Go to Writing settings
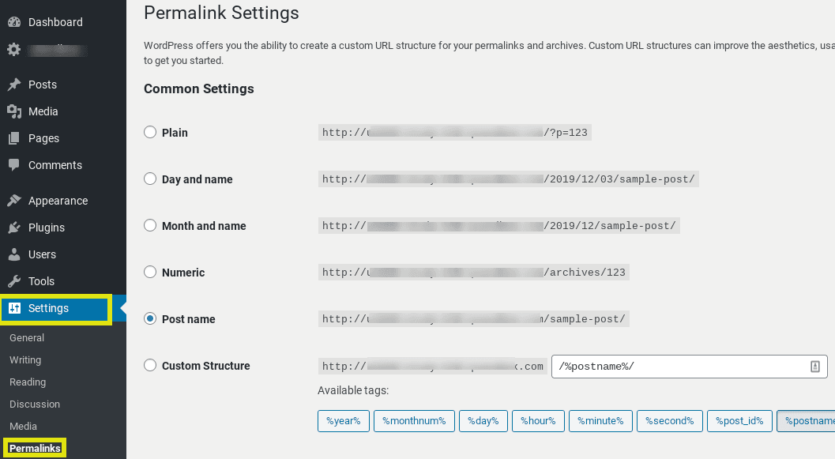Image resolution: width=835 pixels, height=459 pixels. click(x=25, y=360)
